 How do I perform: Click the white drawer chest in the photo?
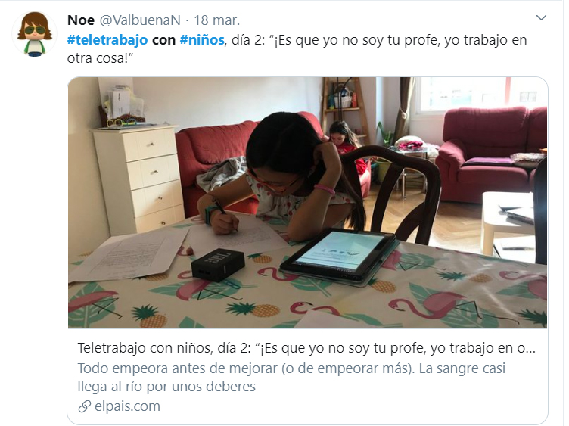(139, 179)
